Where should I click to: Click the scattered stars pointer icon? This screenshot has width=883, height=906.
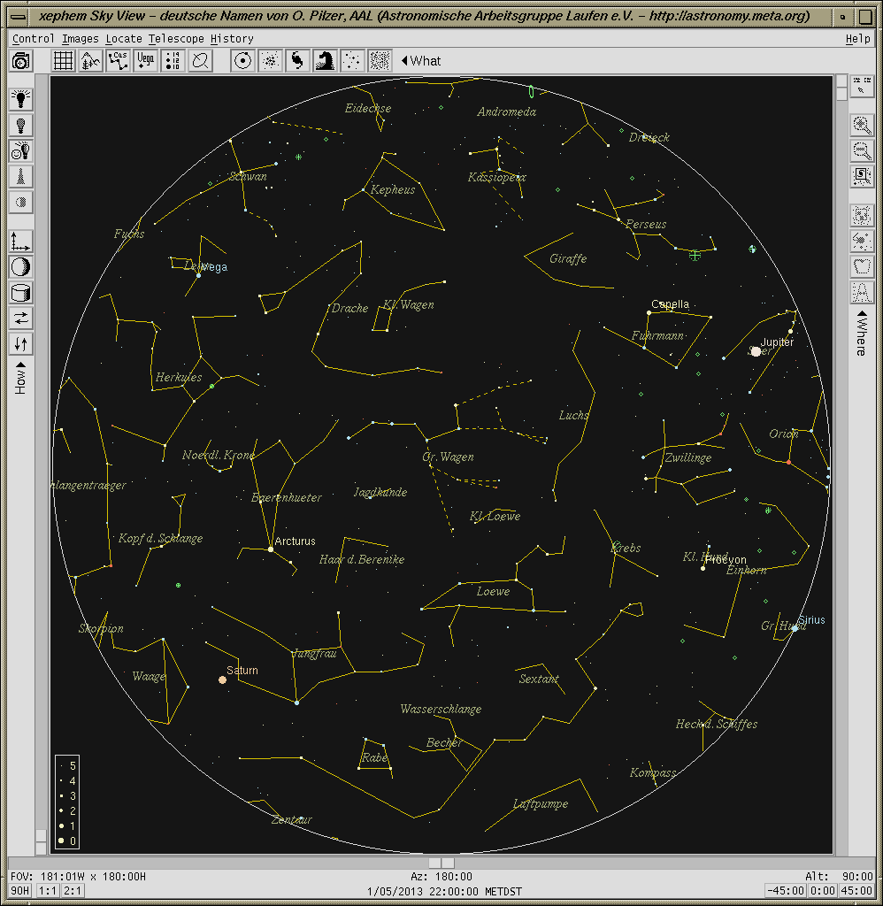click(x=862, y=241)
